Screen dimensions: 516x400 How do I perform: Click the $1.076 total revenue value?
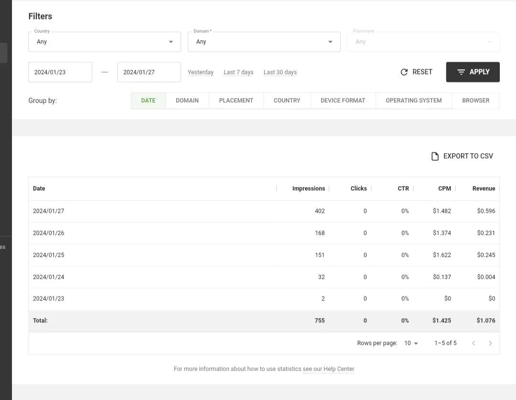486,321
